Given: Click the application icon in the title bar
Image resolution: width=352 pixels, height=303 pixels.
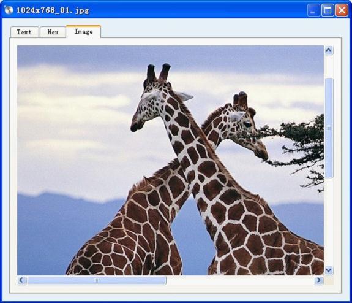Looking at the screenshot, I should tap(9, 10).
